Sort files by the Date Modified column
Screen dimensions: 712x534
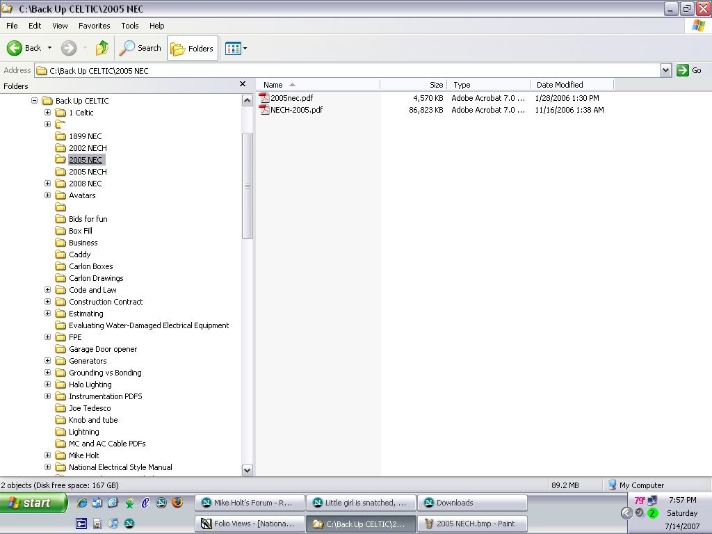click(x=560, y=85)
